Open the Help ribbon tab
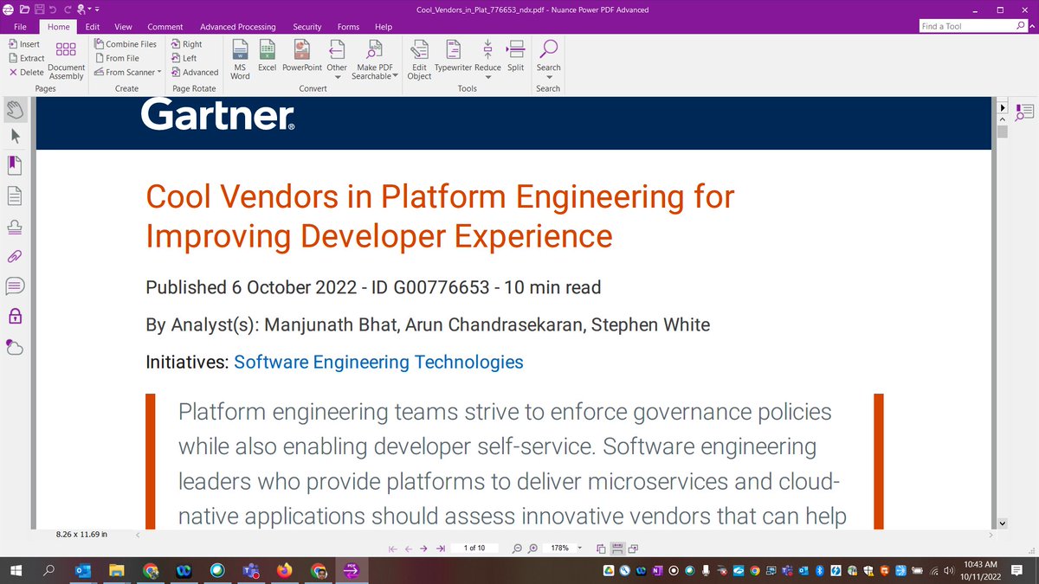This screenshot has width=1039, height=584. tap(384, 27)
